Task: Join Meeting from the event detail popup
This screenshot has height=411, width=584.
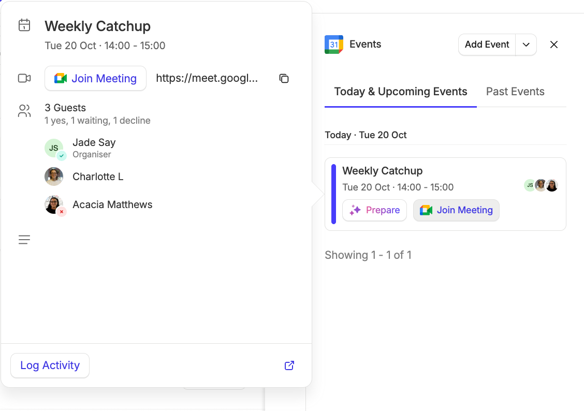Action: coord(95,78)
